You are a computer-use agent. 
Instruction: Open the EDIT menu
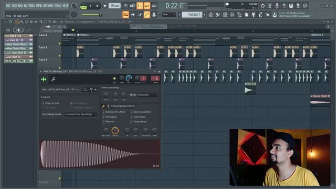pos(14,6)
